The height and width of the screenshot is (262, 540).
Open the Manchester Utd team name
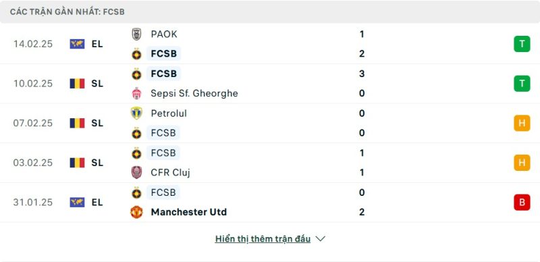(x=189, y=212)
